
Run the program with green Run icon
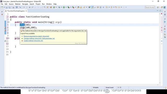pyautogui.click(x=64, y=7)
